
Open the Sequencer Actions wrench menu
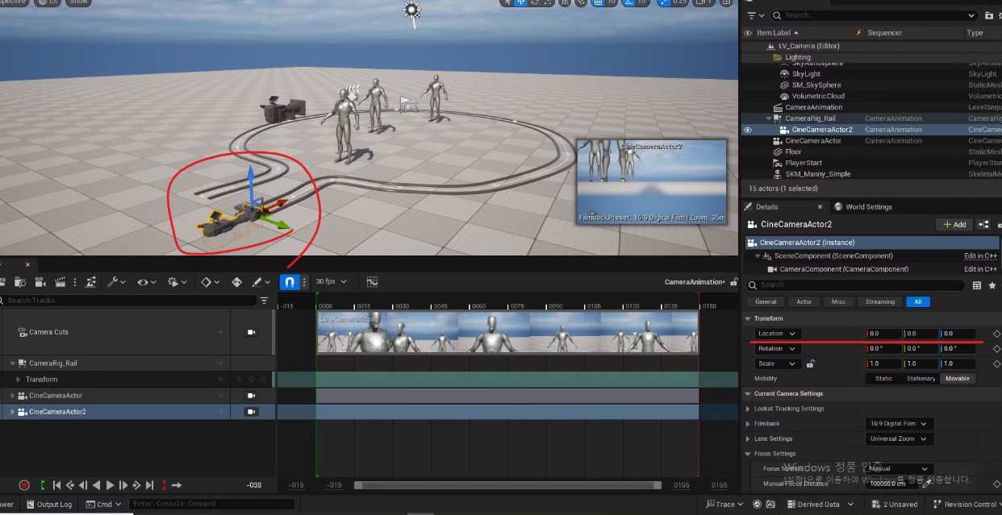point(117,282)
